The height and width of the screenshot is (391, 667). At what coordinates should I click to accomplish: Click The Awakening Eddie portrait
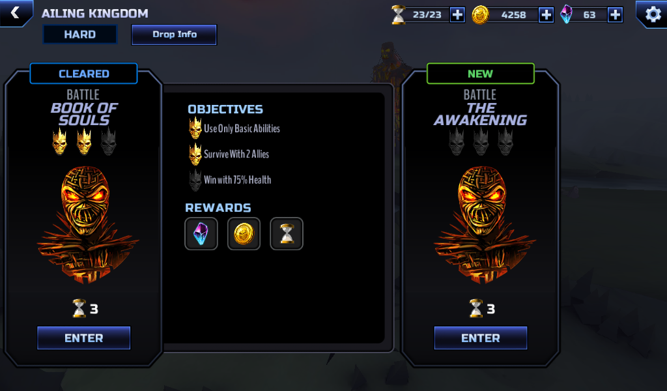[x=484, y=225]
